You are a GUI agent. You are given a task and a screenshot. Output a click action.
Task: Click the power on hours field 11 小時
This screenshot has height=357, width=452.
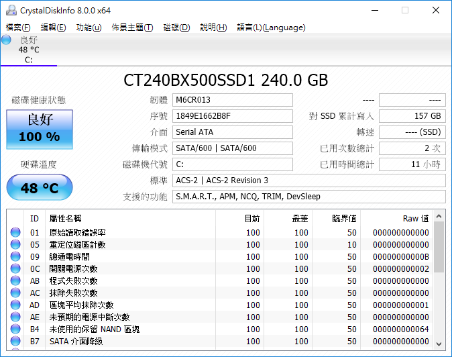tap(412, 164)
